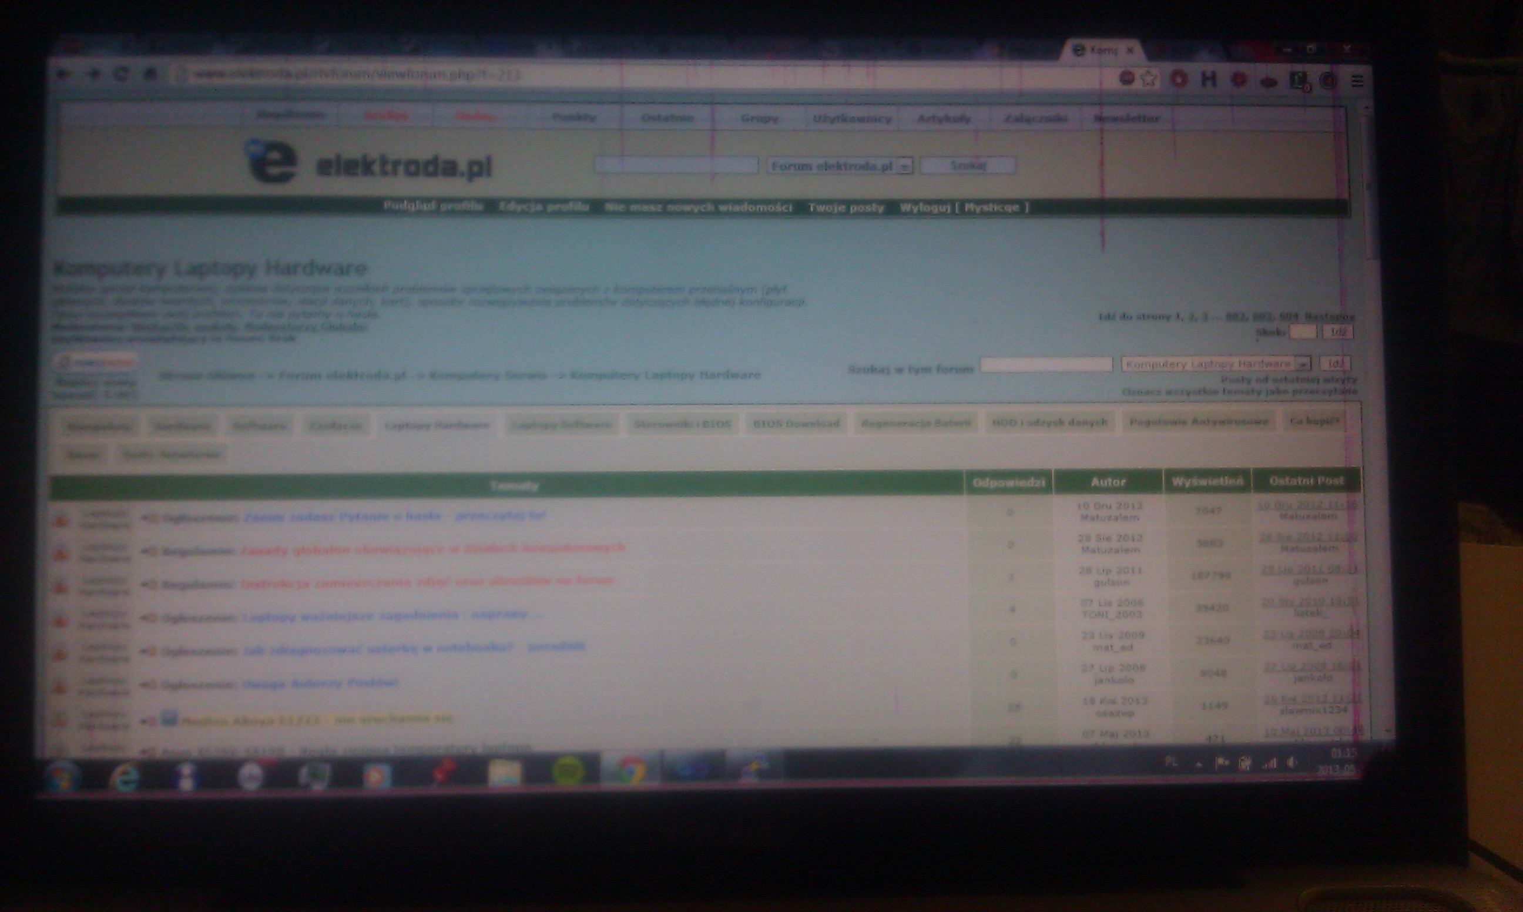Select the 'Sterowniki i BIOS' subforum tab
This screenshot has width=1523, height=912.
click(x=683, y=424)
